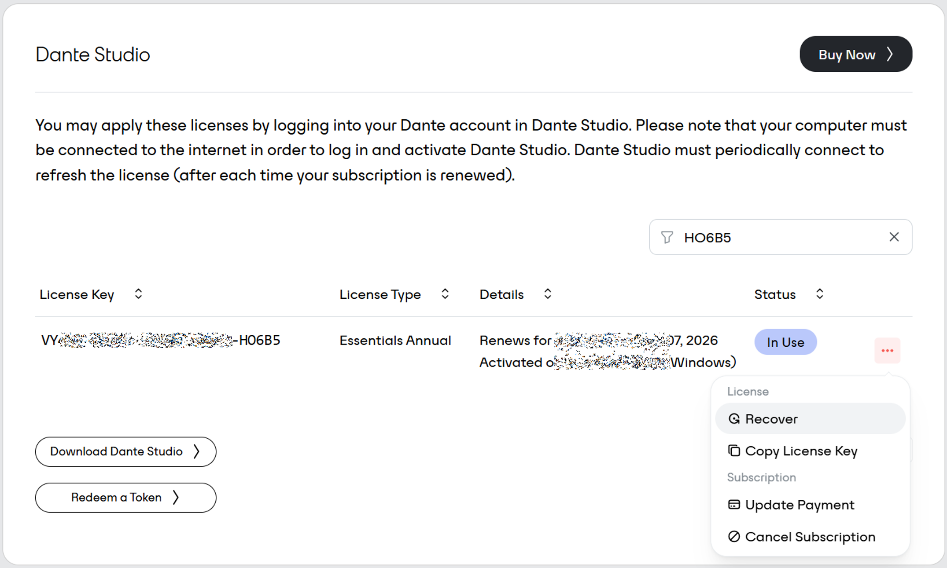Edit the license filter input field
Screen dimensions: 947x568
pyautogui.click(x=780, y=237)
